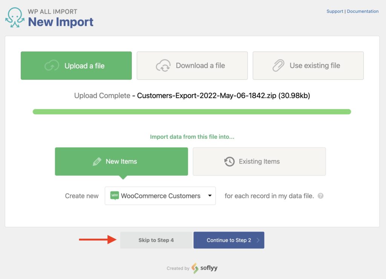Switch to the Download a file tab
Image resolution: width=386 pixels, height=279 pixels.
[x=192, y=65]
